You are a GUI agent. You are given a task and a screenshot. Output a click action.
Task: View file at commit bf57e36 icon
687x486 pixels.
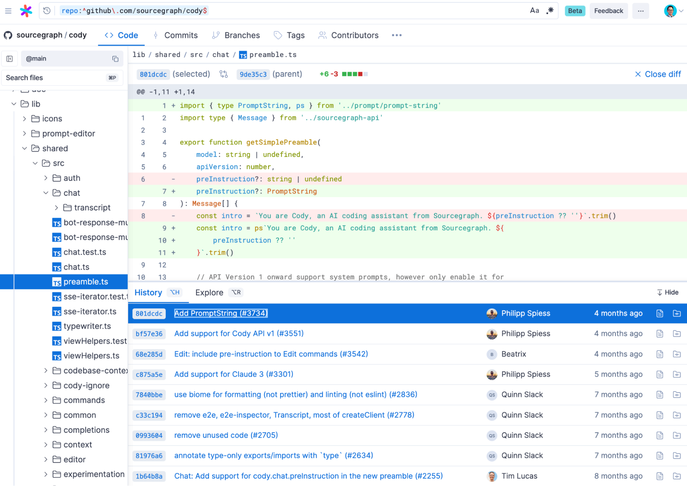tap(660, 334)
